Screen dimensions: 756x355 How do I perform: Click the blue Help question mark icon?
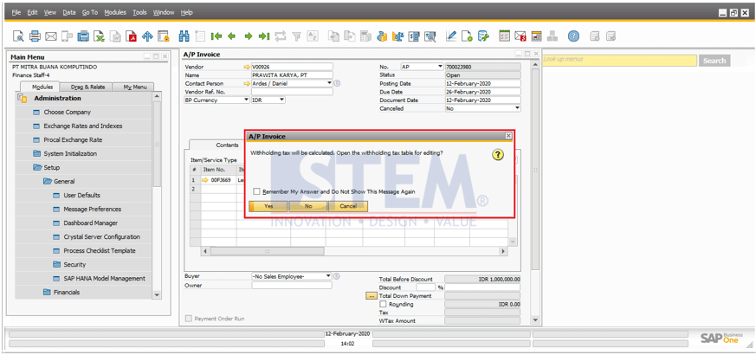click(x=573, y=35)
